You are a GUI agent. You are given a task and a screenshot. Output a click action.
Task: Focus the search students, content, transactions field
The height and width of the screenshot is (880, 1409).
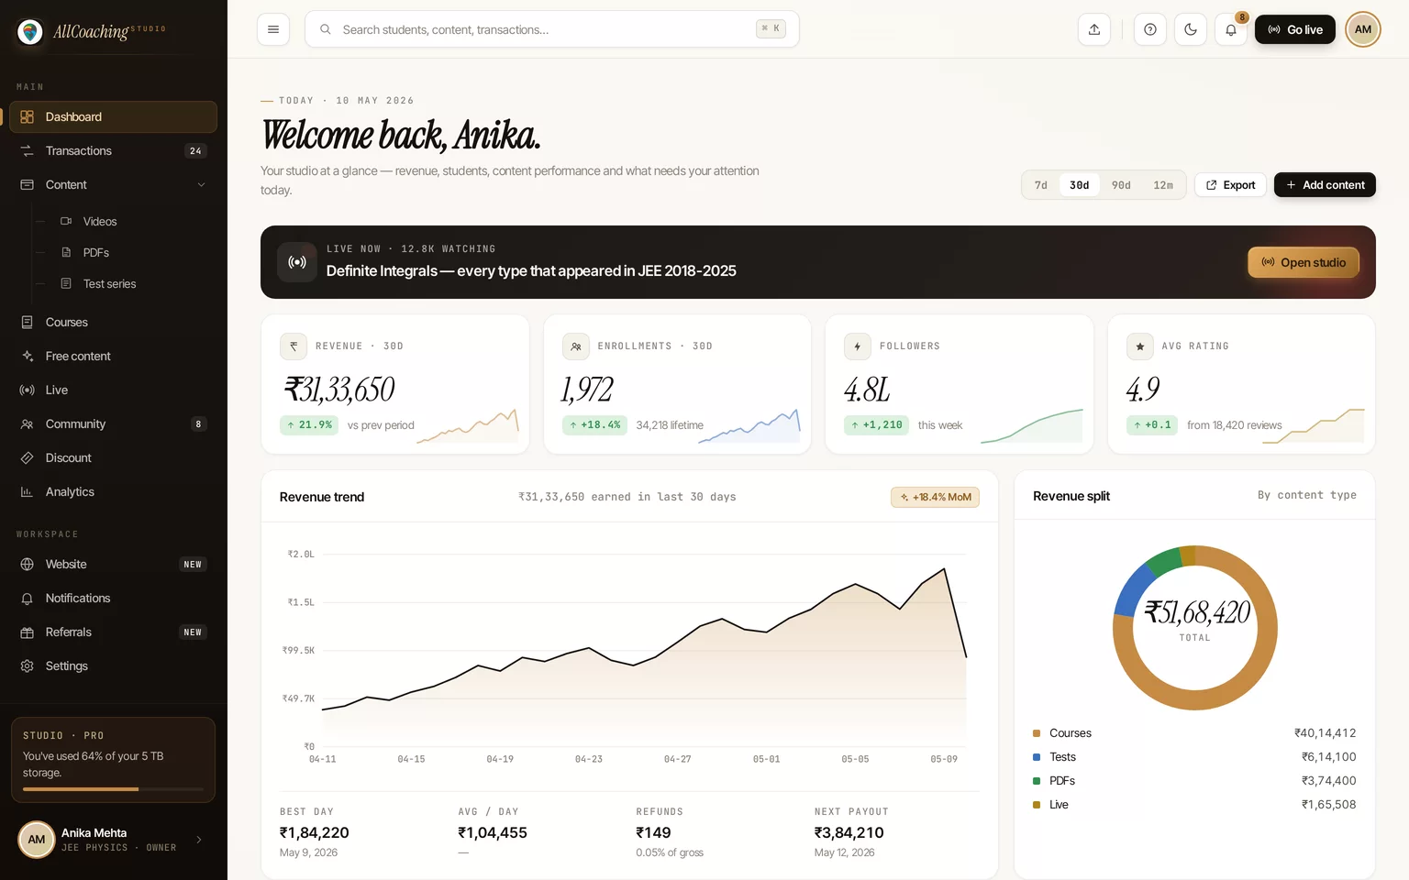552,29
